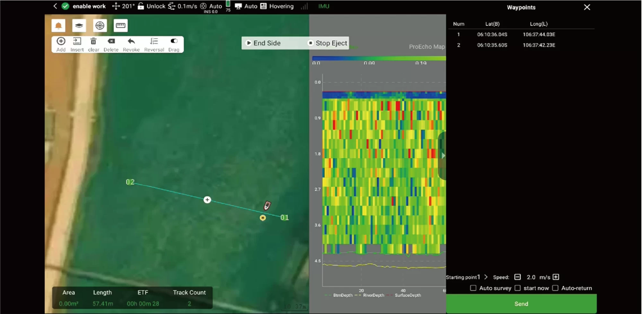This screenshot has height=314, width=642.
Task: Tap the signal strength bars icon
Action: (304, 6)
